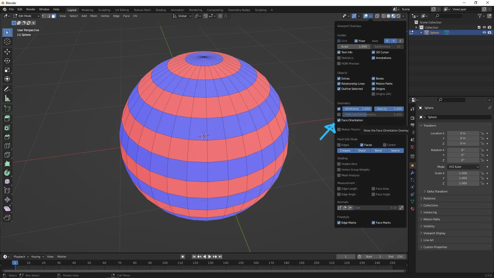Enable the Statistics overlay checkbox
The height and width of the screenshot is (278, 494).
(x=339, y=58)
